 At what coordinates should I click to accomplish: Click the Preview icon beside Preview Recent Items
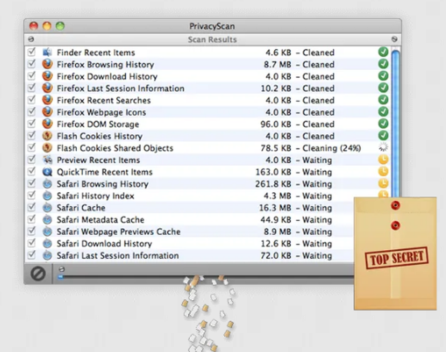pyautogui.click(x=47, y=160)
